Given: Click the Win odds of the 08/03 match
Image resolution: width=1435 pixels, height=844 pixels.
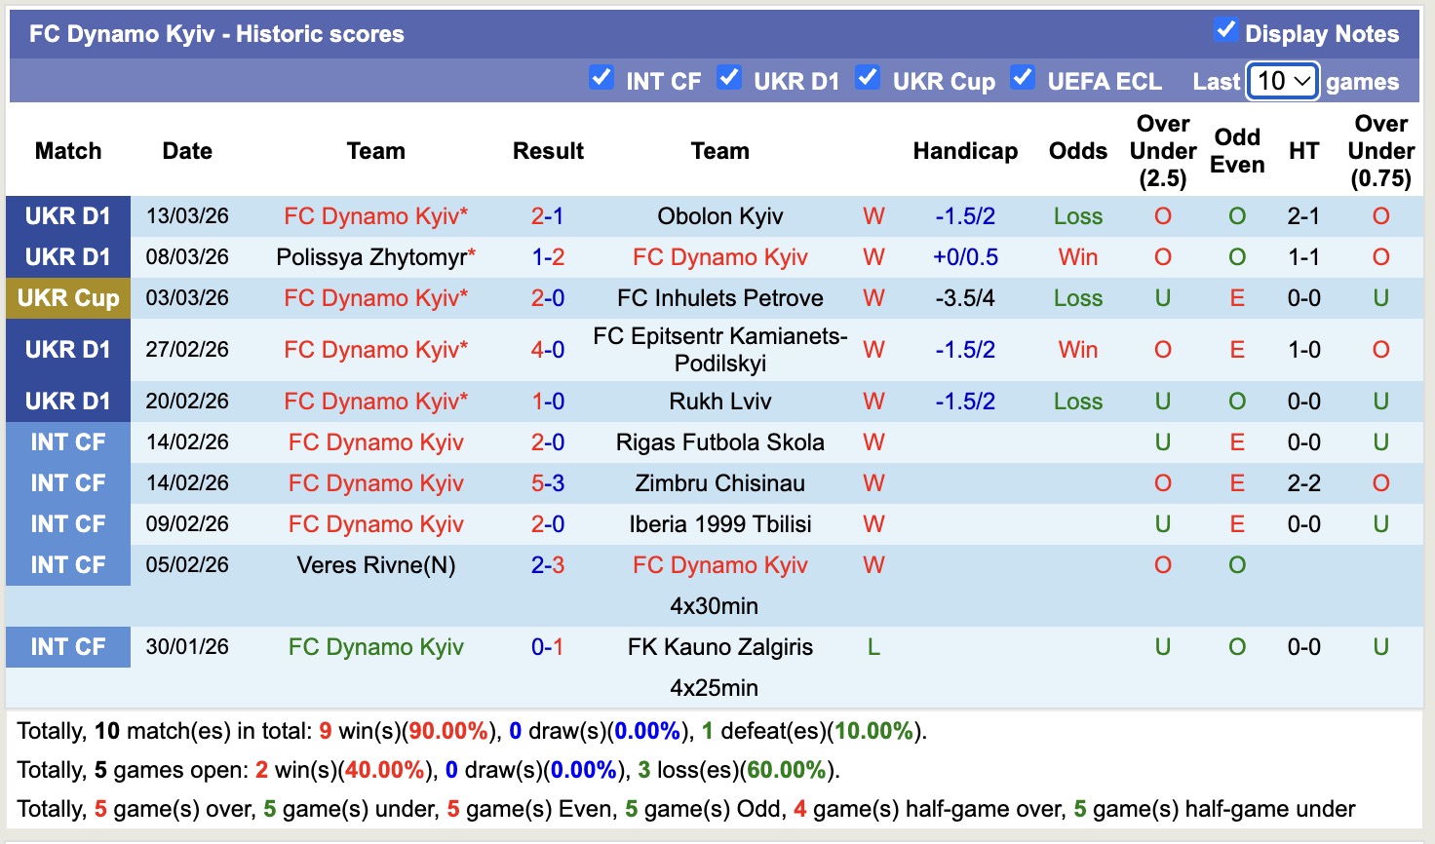Looking at the screenshot, I should (x=1077, y=256).
